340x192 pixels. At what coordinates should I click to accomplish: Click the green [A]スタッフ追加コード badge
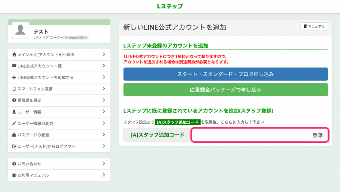tap(178, 122)
